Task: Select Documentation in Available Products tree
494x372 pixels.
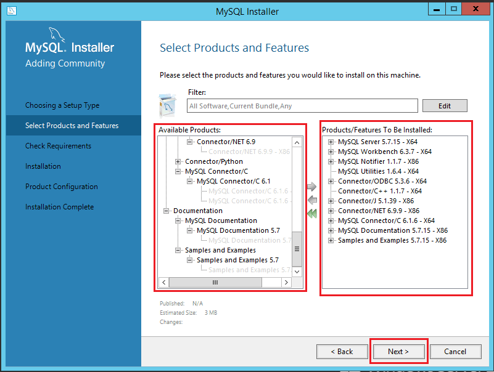Action: [198, 211]
